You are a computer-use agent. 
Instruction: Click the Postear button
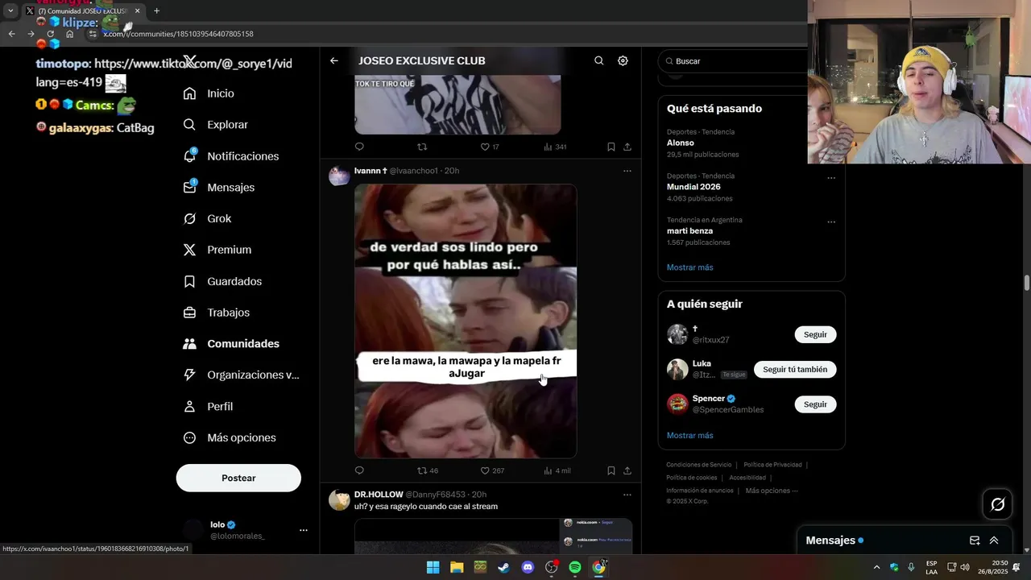point(238,478)
